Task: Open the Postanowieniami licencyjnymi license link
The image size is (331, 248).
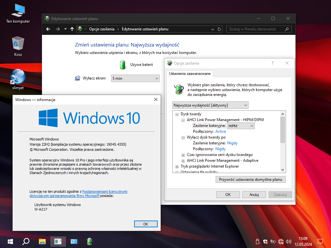Action: 105,191
